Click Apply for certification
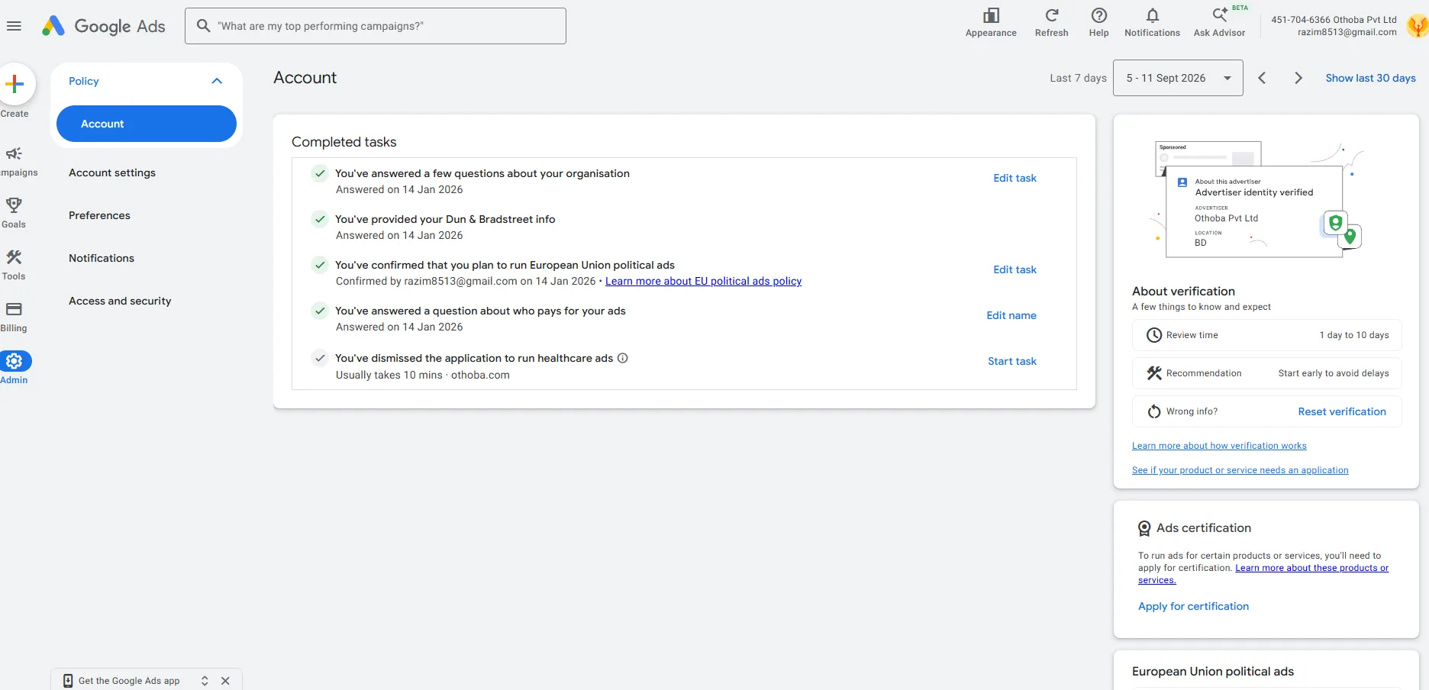Image resolution: width=1429 pixels, height=690 pixels. pos(1193,606)
